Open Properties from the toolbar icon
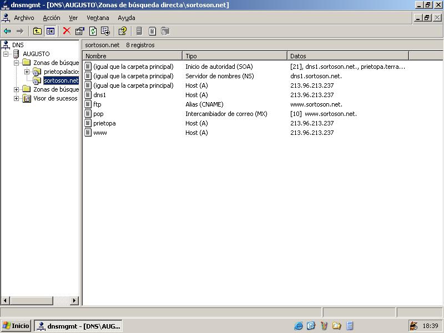 (x=80, y=31)
